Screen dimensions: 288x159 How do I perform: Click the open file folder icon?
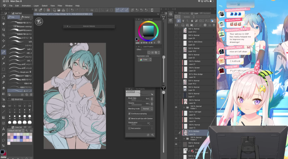(x=59, y=10)
